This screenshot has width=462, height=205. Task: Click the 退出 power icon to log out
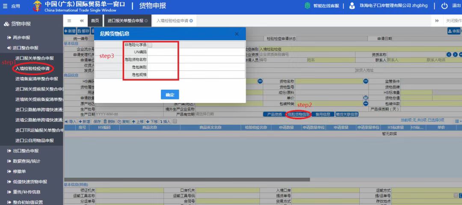[444, 6]
